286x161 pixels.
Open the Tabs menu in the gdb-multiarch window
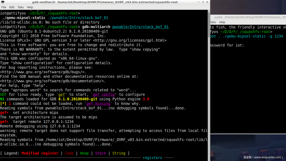21,7
